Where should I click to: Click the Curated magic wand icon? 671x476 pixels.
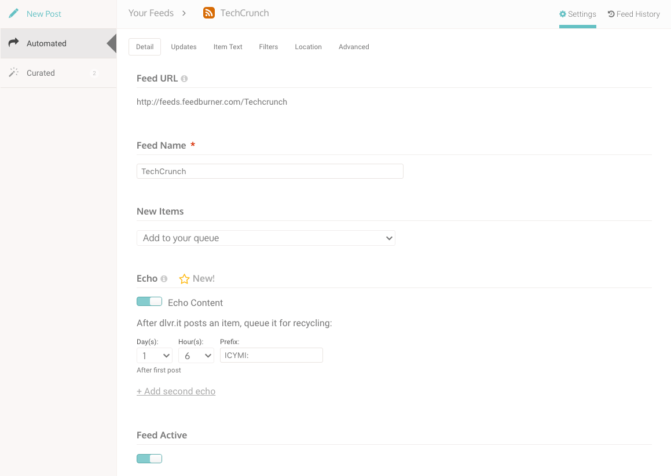tap(14, 72)
